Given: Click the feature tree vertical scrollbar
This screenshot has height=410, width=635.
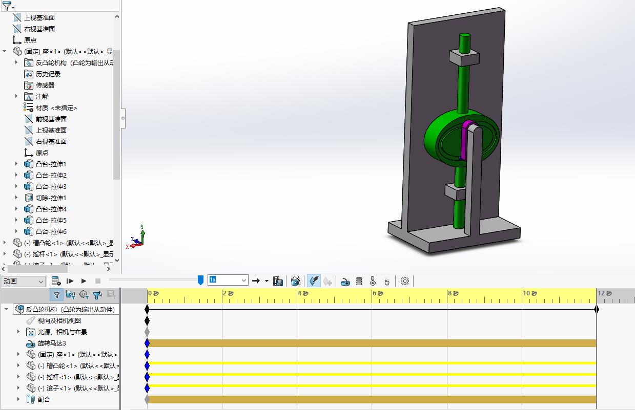Looking at the screenshot, I should [x=117, y=115].
